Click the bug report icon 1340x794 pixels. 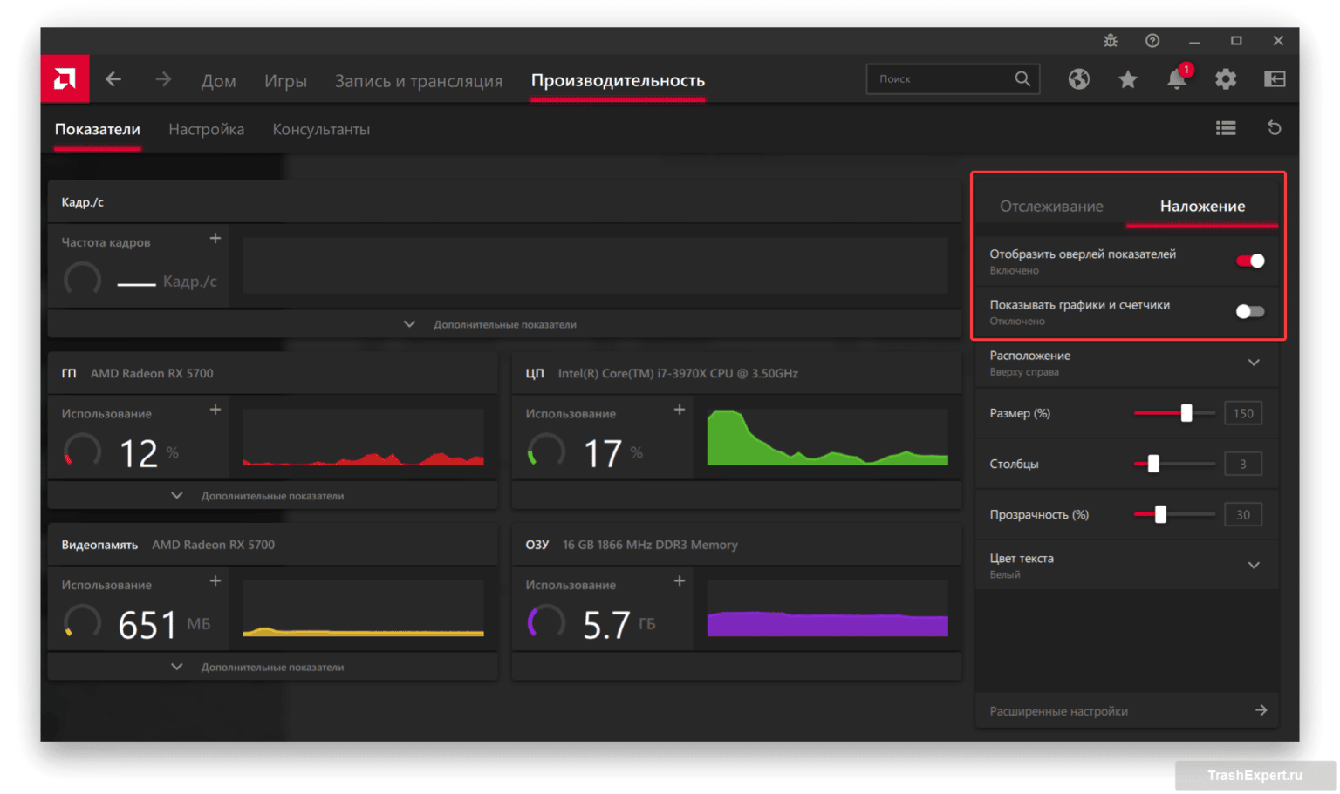(1110, 41)
